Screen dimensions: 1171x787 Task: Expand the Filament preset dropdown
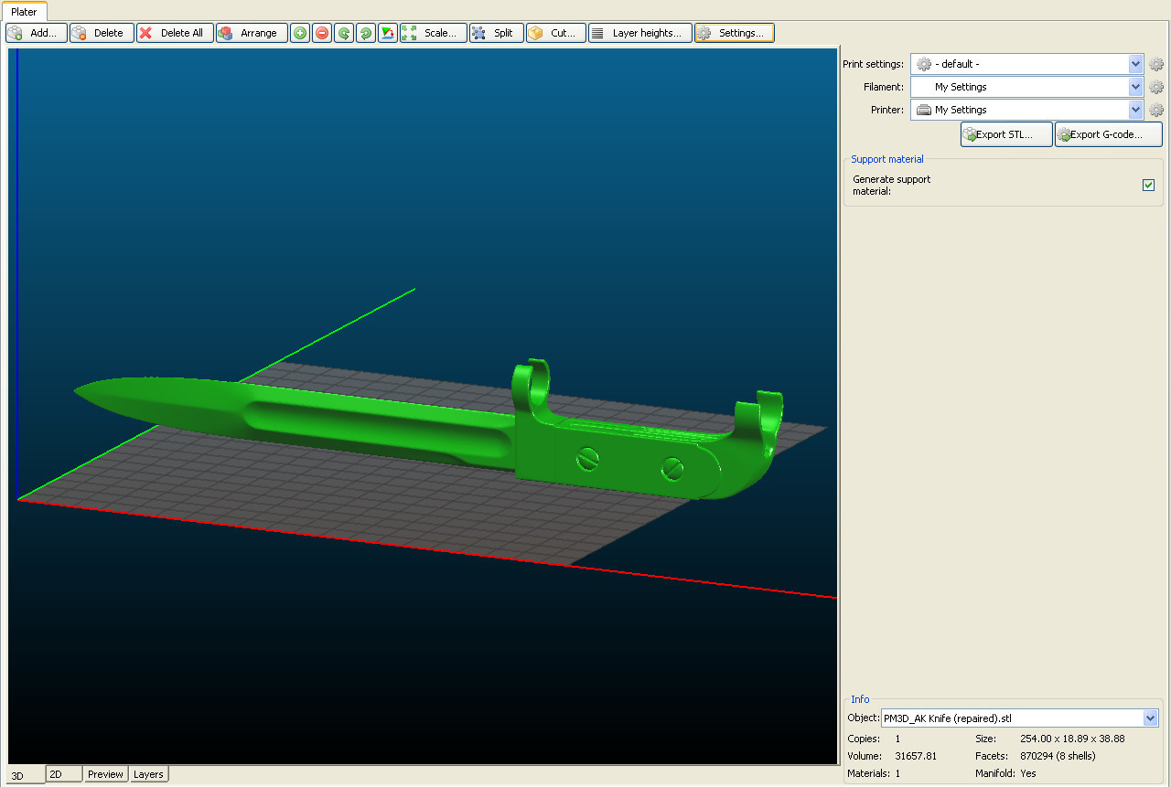click(1135, 87)
